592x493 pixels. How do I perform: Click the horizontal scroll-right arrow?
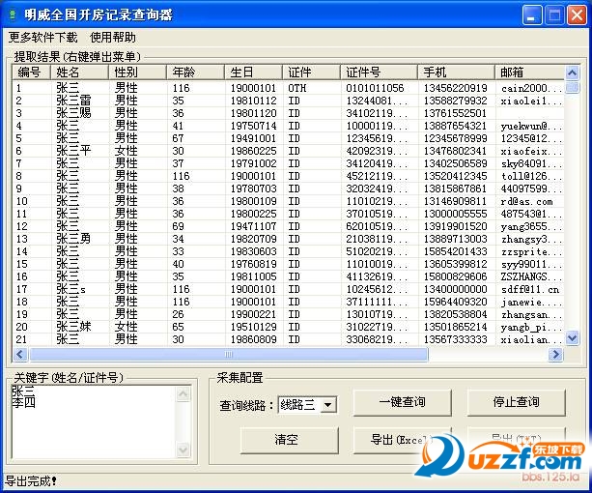[555, 354]
